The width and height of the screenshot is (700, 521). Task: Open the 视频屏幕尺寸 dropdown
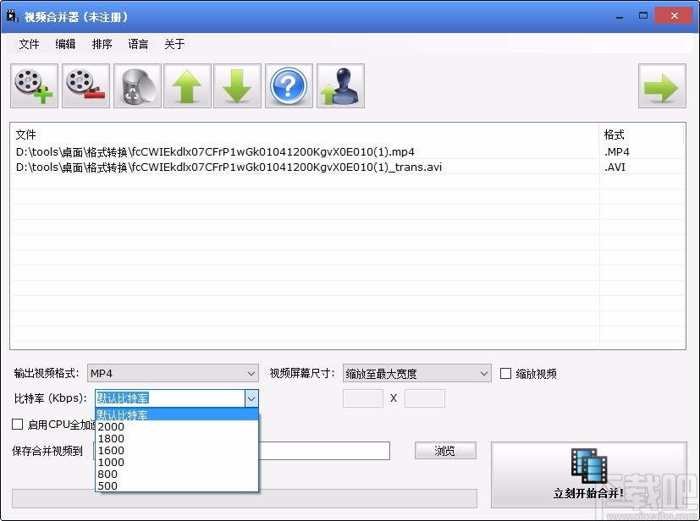click(483, 373)
